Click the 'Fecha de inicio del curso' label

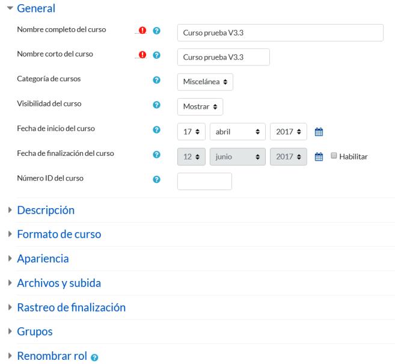pyautogui.click(x=56, y=129)
